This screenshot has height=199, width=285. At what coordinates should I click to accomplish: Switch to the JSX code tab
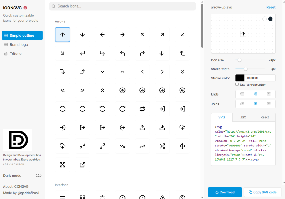[x=243, y=117]
